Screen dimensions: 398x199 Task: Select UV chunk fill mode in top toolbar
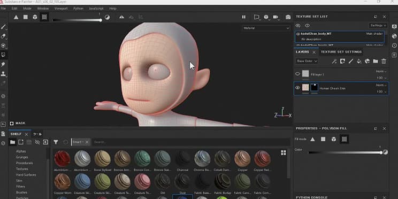(44, 17)
